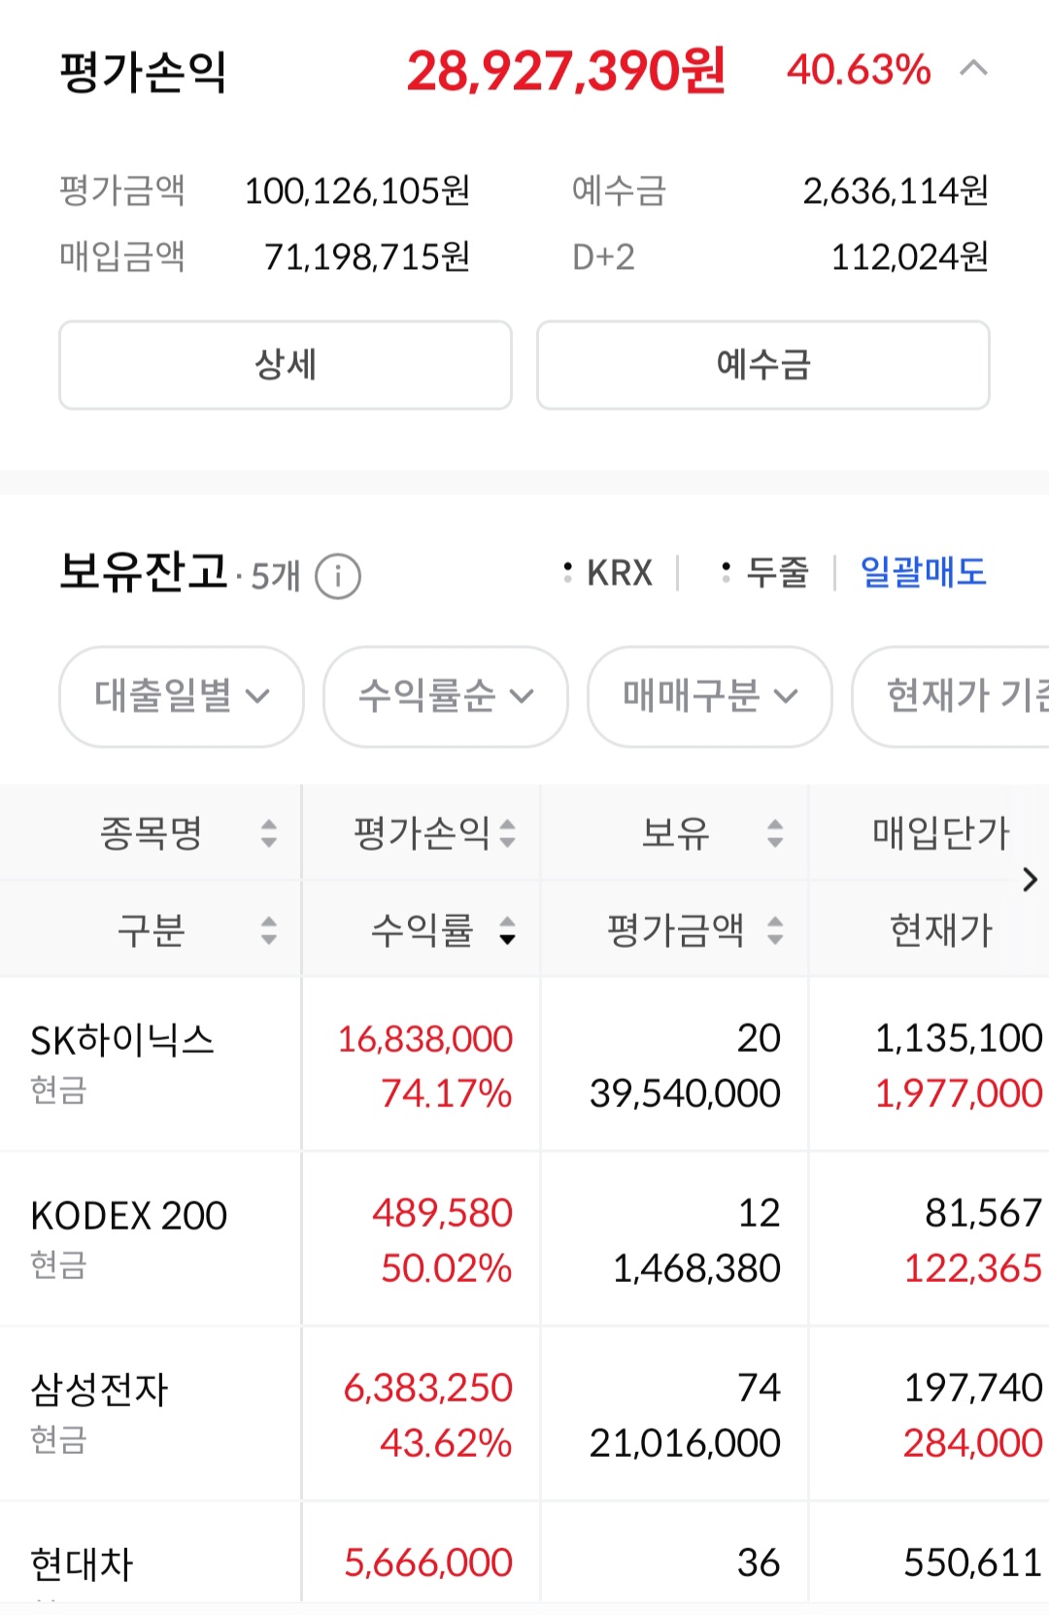This screenshot has height=1615, width=1049.
Task: Open the 매매구분 dropdown
Action: click(710, 696)
